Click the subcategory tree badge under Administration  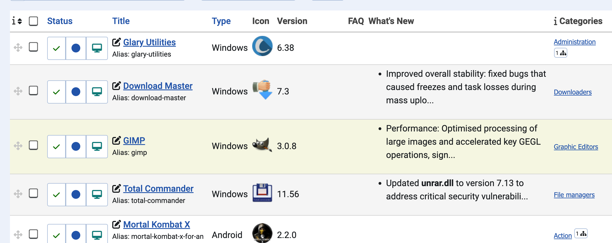561,53
